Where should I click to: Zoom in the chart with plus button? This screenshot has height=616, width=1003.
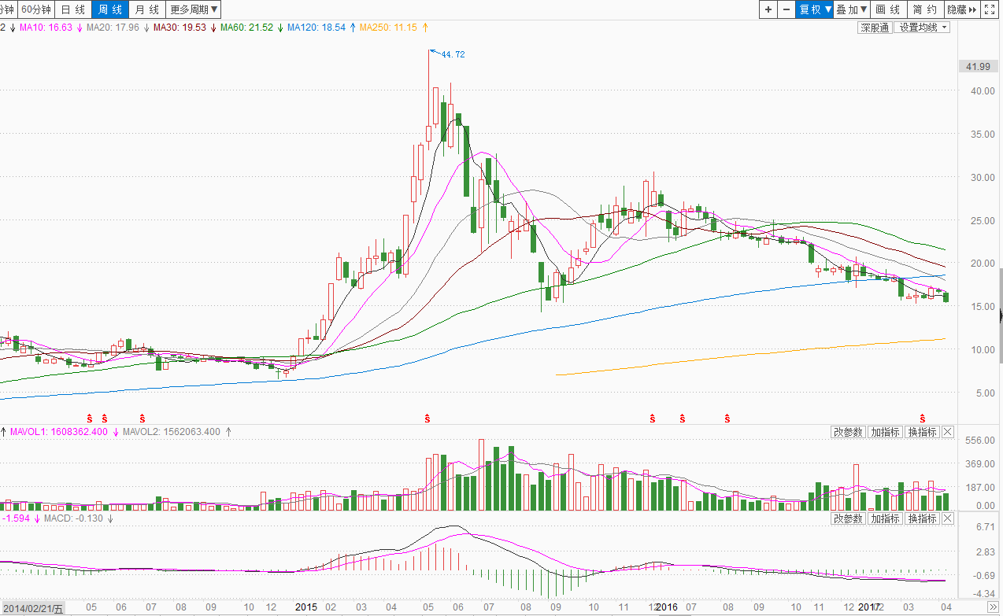[x=768, y=9]
